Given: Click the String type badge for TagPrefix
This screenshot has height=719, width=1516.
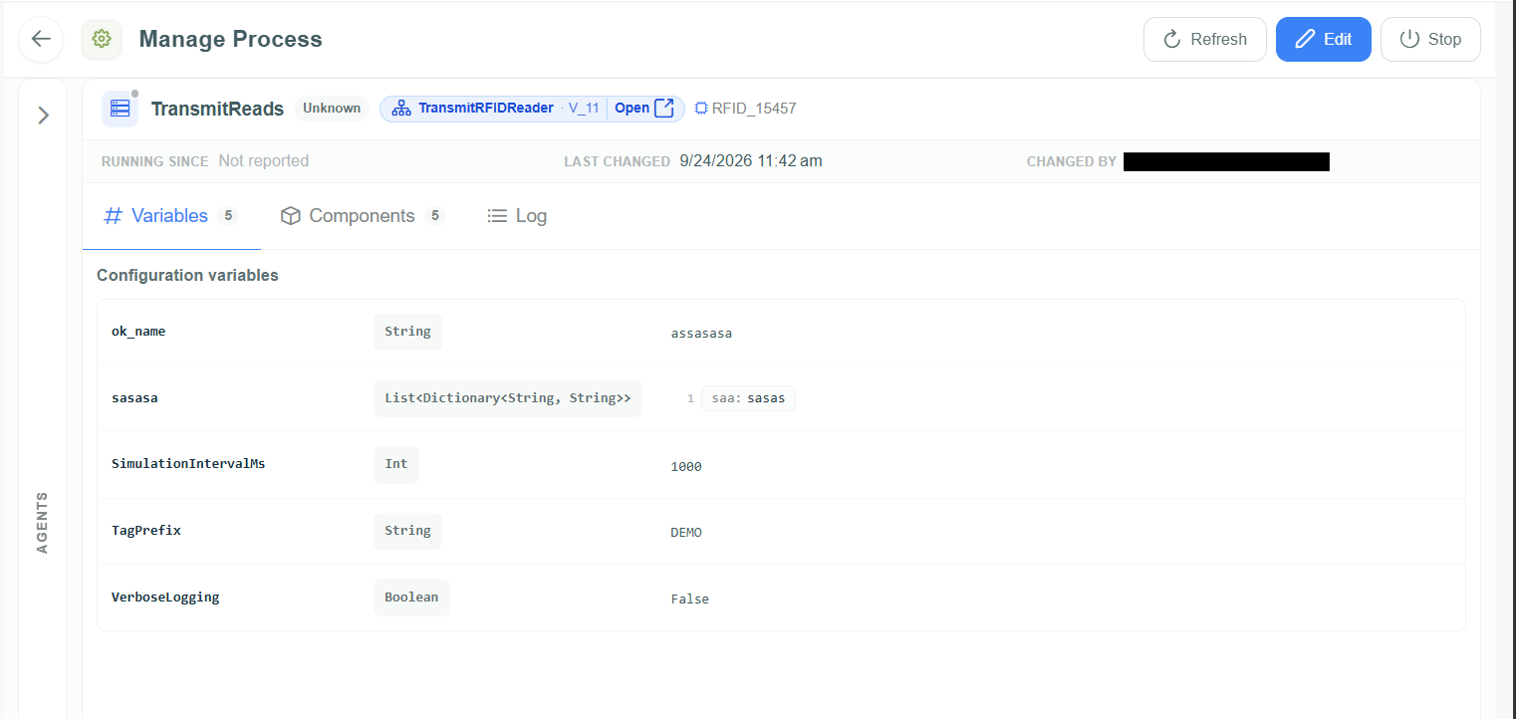Looking at the screenshot, I should click(x=407, y=531).
